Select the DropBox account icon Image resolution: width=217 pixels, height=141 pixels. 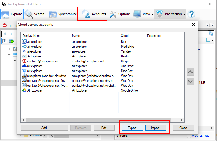[x=24, y=71]
